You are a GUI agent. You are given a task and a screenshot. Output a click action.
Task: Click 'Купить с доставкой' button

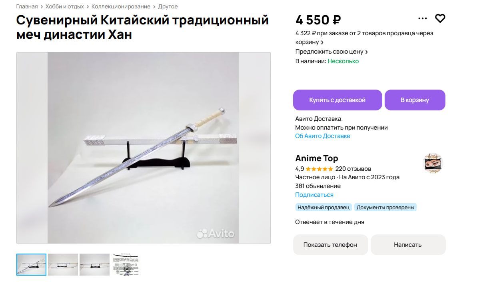click(337, 100)
